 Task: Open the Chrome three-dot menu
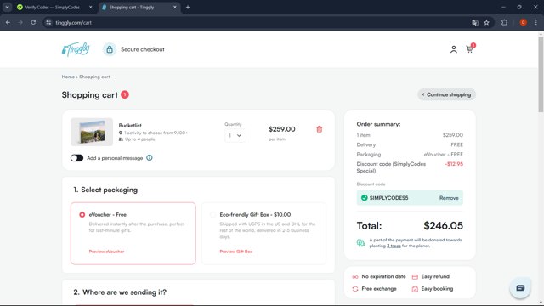[x=535, y=23]
